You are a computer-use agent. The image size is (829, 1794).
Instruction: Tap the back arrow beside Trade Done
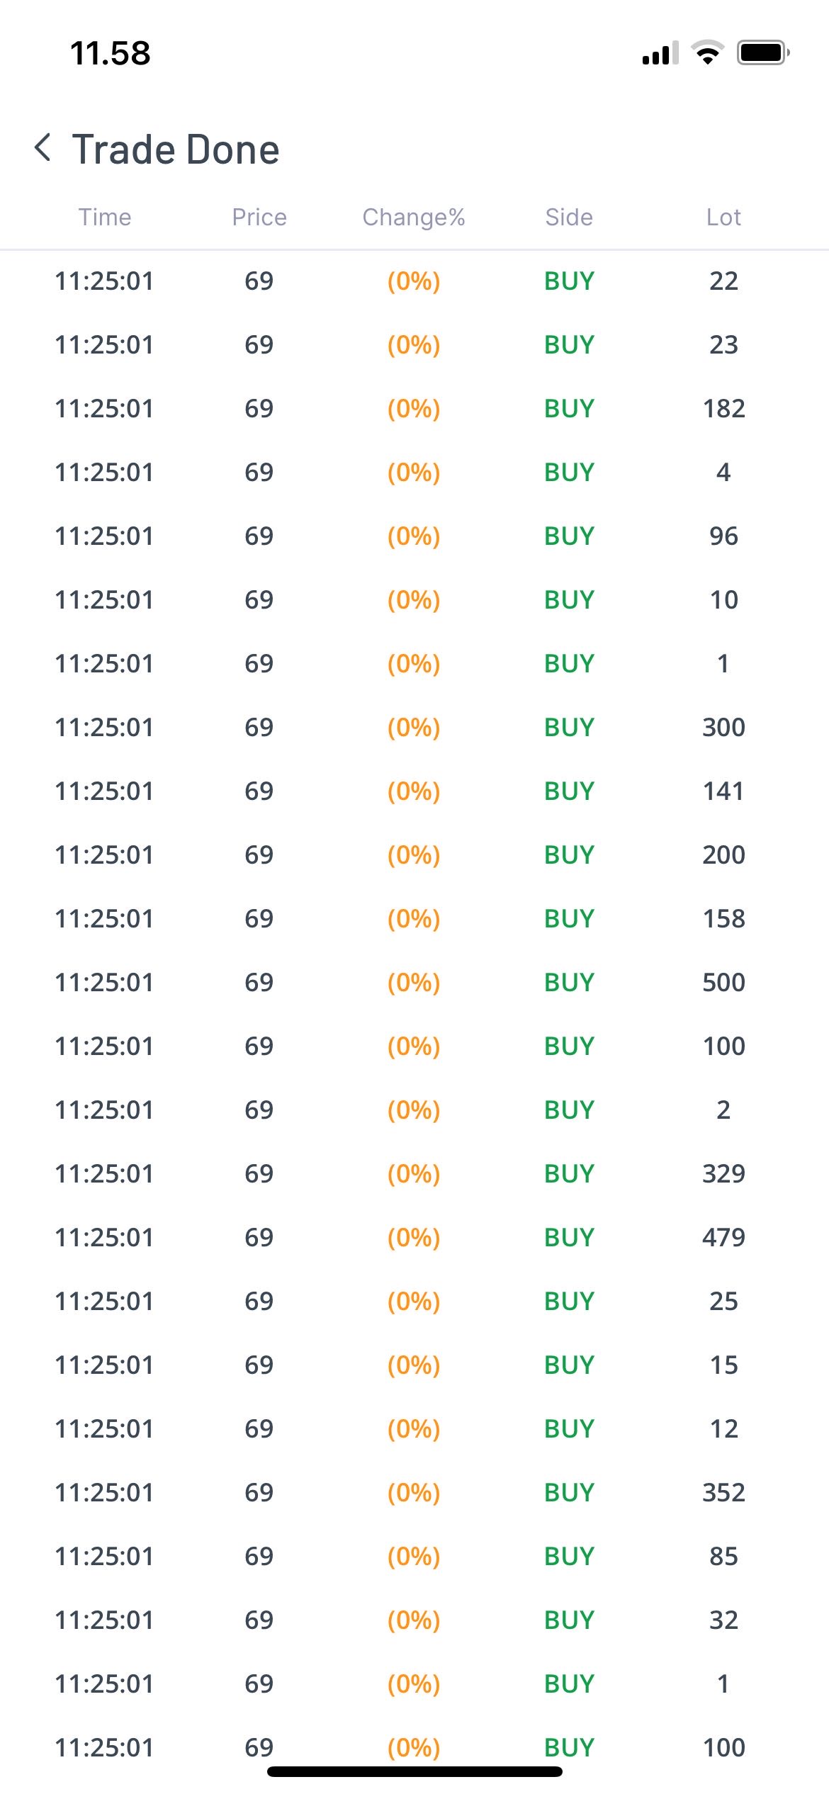43,147
